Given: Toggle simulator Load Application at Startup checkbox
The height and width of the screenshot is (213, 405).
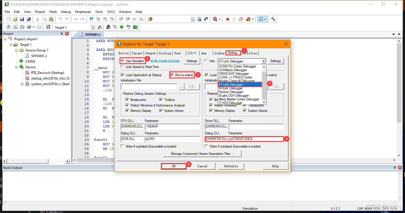Looking at the screenshot, I should click(x=122, y=75).
